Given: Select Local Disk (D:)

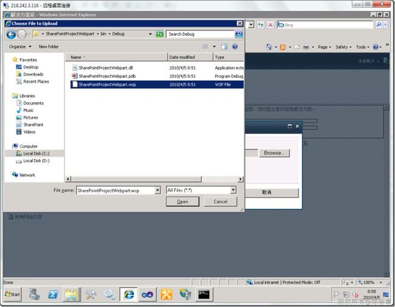Looking at the screenshot, I should click(33, 161).
